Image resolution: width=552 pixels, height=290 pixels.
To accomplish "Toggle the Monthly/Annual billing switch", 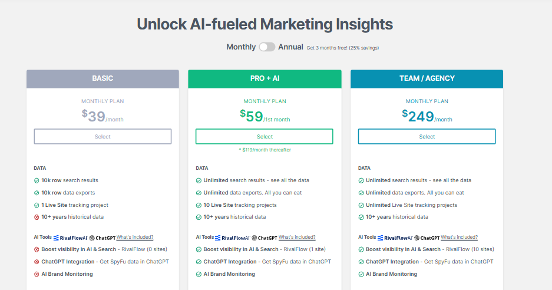I will (x=267, y=47).
